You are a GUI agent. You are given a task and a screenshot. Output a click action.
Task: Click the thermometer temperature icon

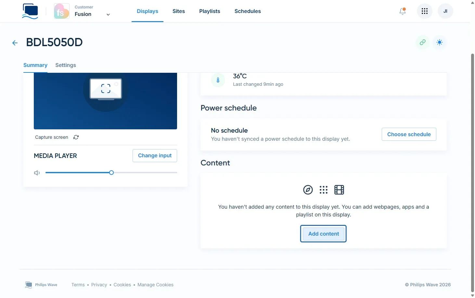(218, 80)
